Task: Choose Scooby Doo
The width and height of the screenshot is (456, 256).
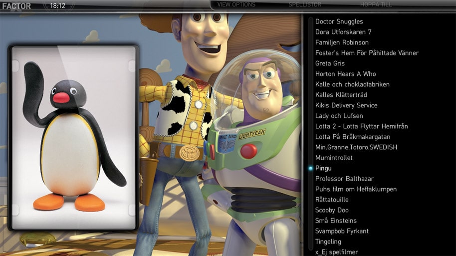Action: (332, 210)
